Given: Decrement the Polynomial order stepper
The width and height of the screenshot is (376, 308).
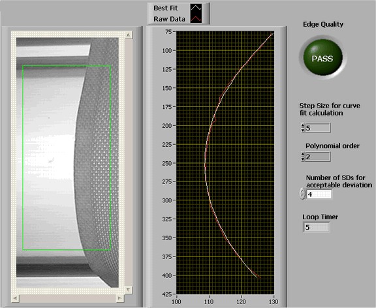Looking at the screenshot, I should tap(303, 159).
